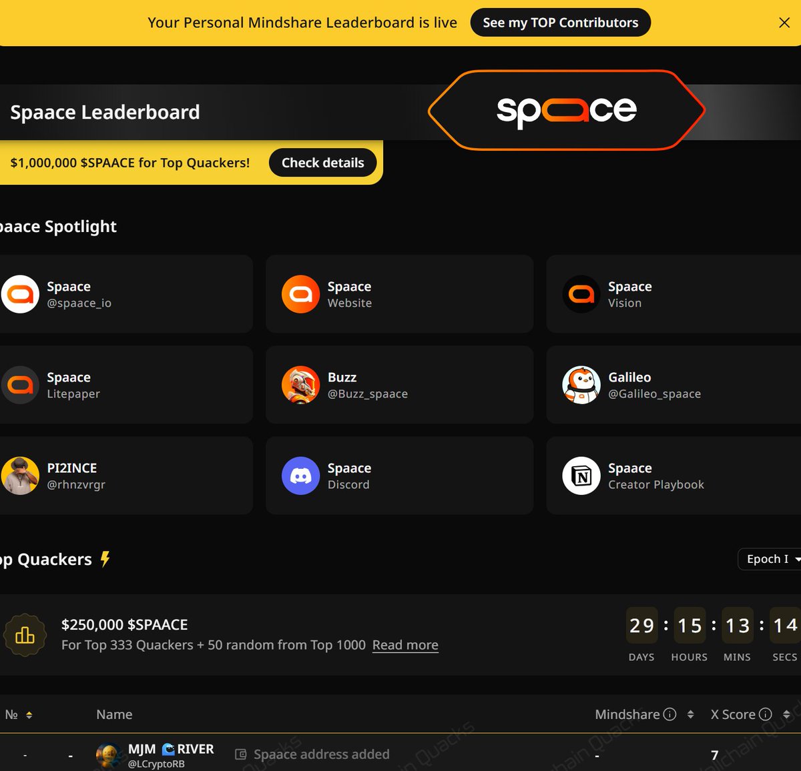Open the Spaace Vision icon
Viewport: 801px width, 771px height.
click(x=581, y=294)
